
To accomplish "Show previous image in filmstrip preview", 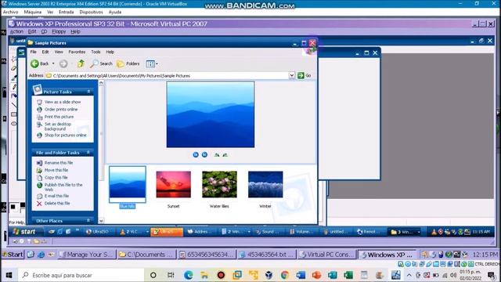I will tap(196, 155).
